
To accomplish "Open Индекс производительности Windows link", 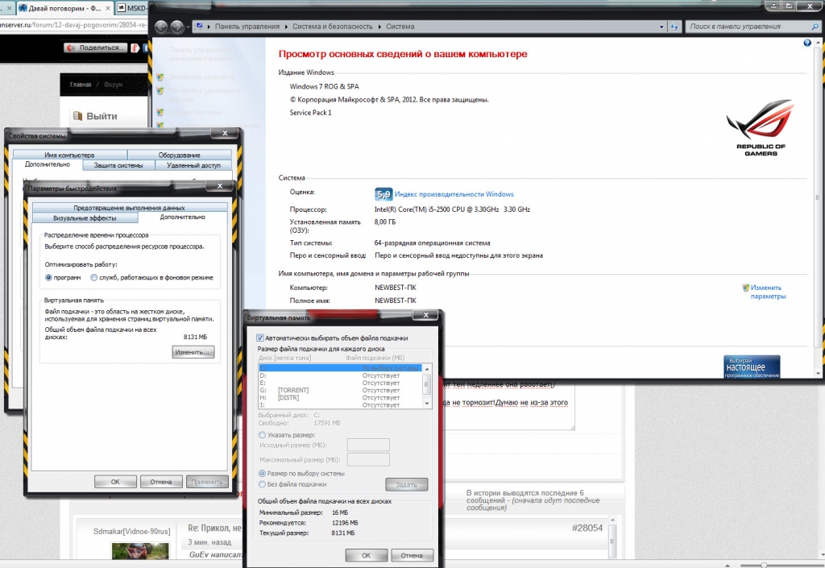I will click(454, 194).
